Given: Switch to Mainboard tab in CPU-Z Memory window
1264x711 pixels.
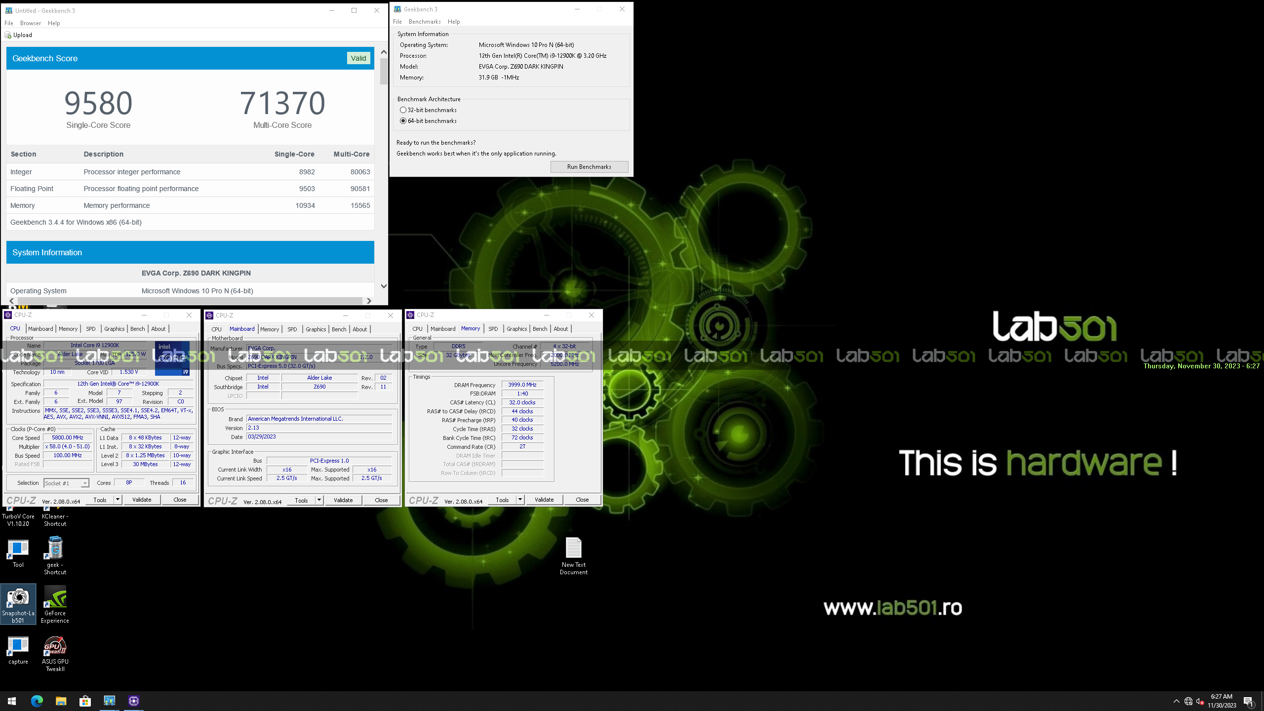Looking at the screenshot, I should tap(443, 329).
